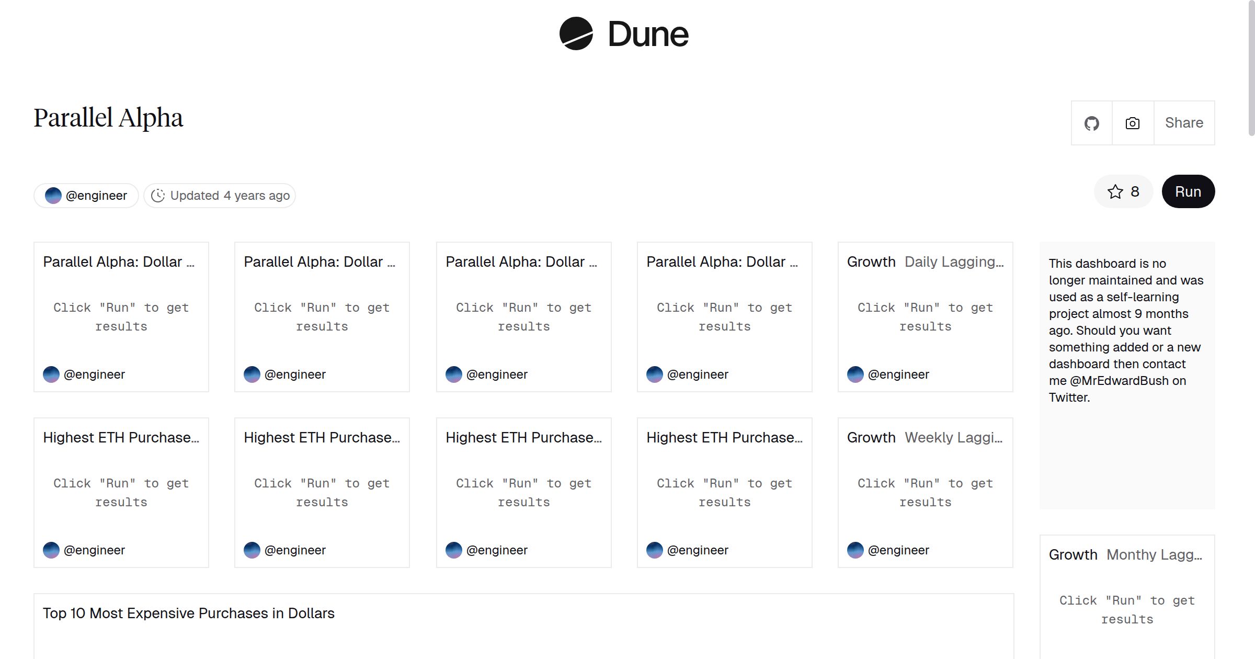1255x659 pixels.
Task: Click @engineer in the last Highest ETH card
Action: coord(698,550)
